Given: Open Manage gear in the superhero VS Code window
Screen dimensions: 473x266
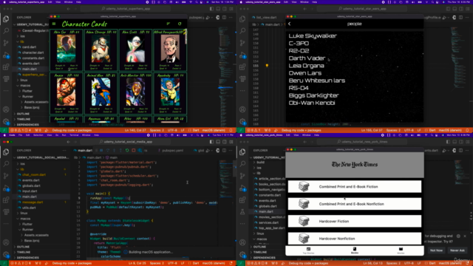Looking at the screenshot, I should point(6,121).
